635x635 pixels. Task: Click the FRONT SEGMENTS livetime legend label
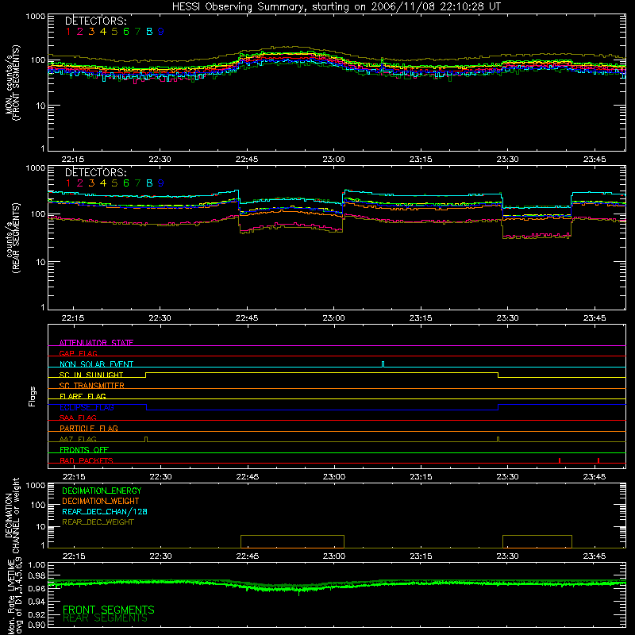click(x=109, y=610)
